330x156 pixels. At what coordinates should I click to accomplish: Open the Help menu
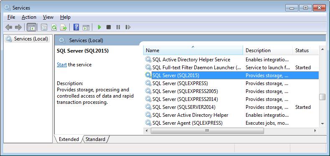pos(65,17)
